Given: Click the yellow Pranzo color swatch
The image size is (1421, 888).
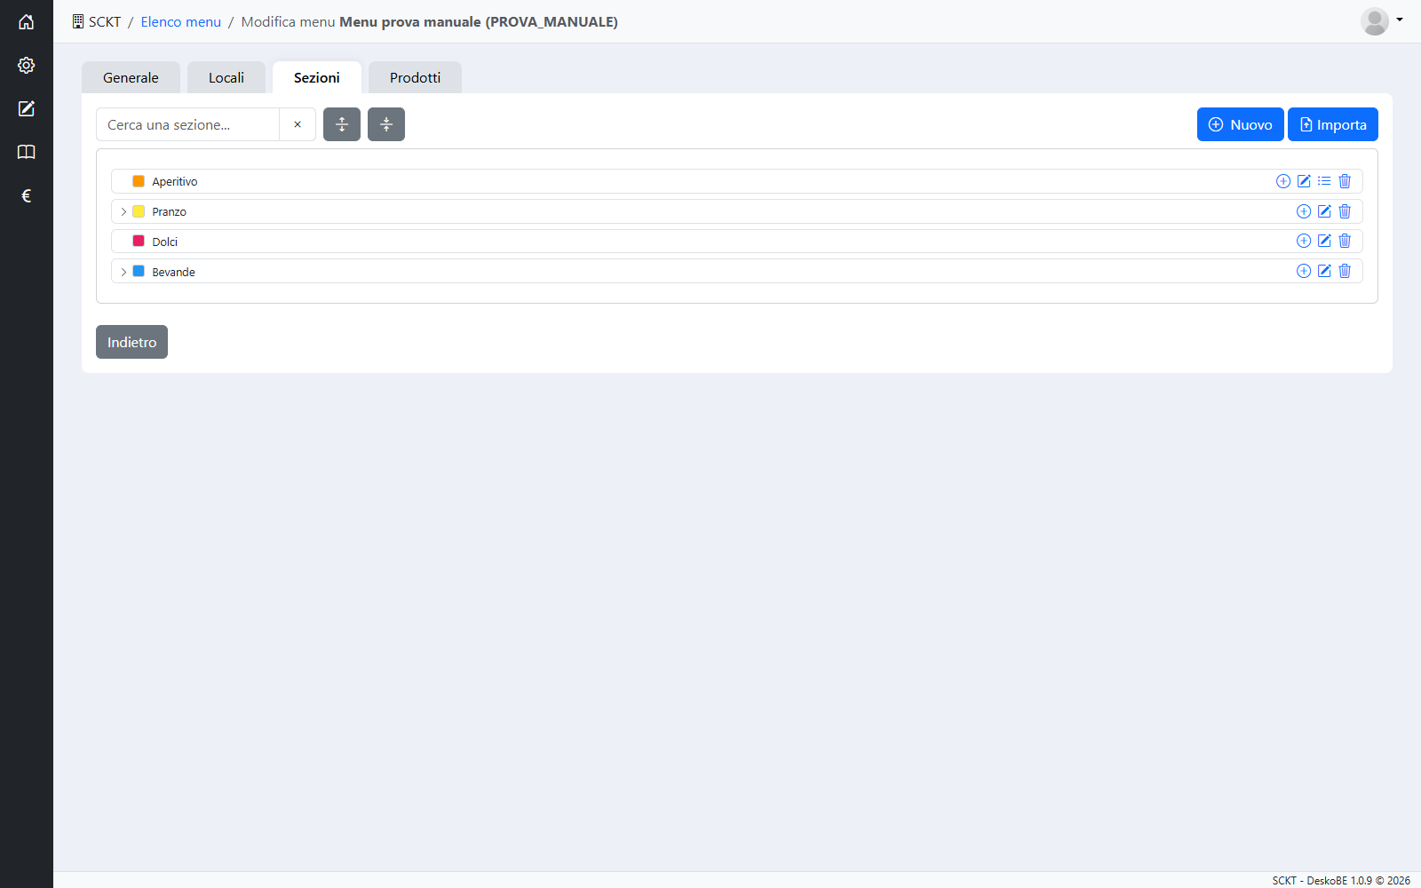Looking at the screenshot, I should 139,211.
